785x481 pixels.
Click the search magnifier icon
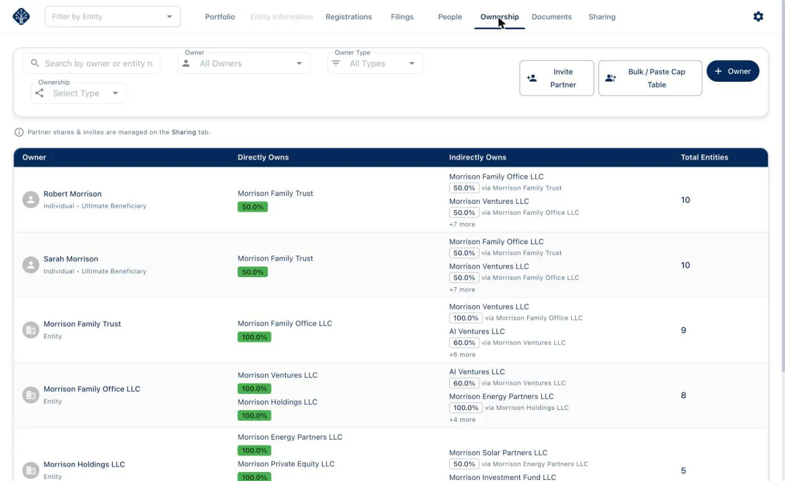[x=35, y=63]
